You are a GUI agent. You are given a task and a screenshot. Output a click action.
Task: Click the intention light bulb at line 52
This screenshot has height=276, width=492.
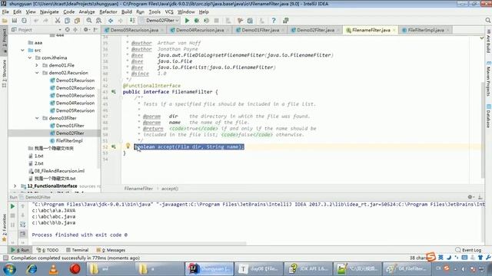point(128,146)
